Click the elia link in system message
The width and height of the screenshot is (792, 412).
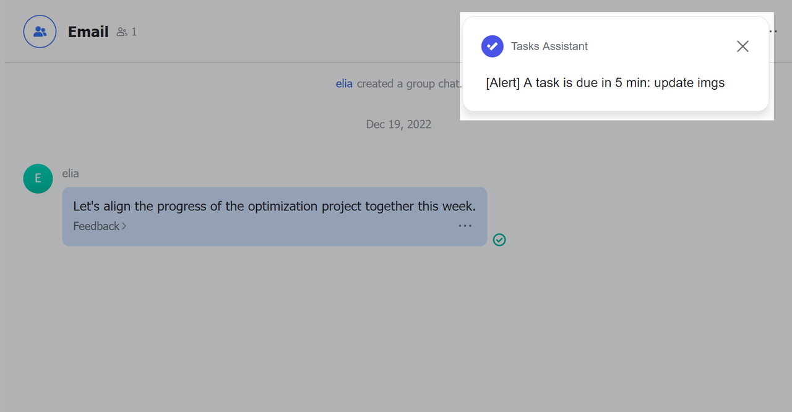(x=344, y=84)
